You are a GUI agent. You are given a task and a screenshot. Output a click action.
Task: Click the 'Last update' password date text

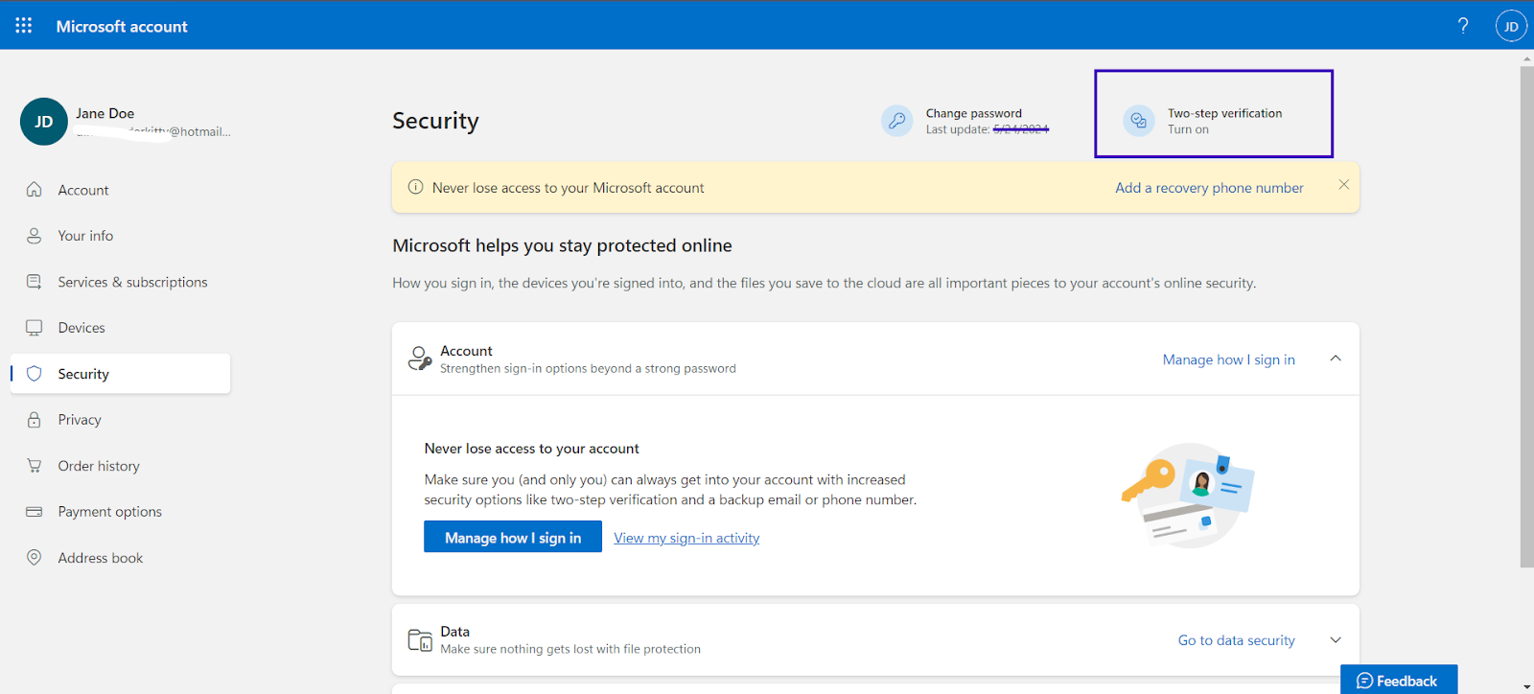click(x=988, y=129)
